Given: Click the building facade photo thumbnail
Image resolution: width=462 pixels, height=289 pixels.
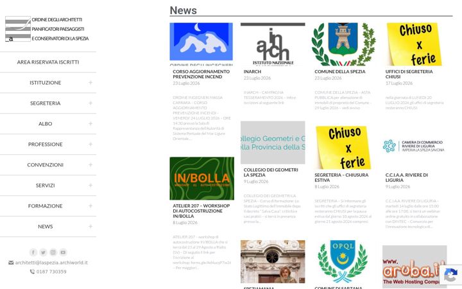Looking at the screenshot, I should (273, 261).
